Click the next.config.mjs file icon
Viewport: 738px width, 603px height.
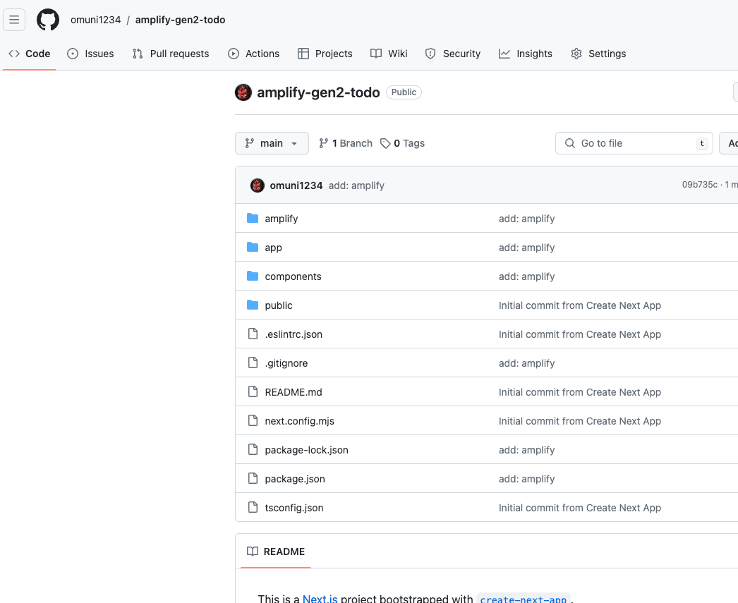[253, 420]
